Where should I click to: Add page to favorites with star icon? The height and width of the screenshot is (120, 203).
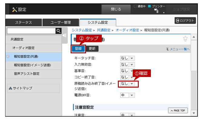coord(185,38)
